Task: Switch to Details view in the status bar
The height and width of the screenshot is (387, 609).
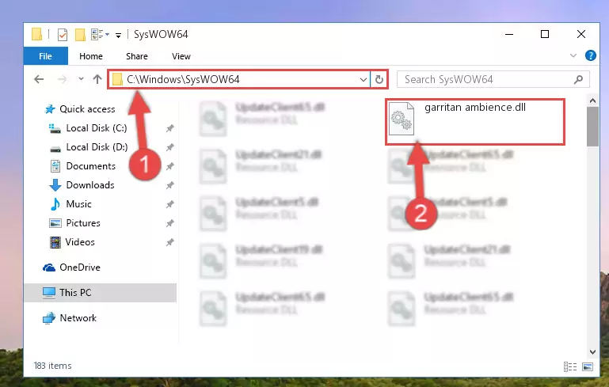Action: tap(569, 366)
